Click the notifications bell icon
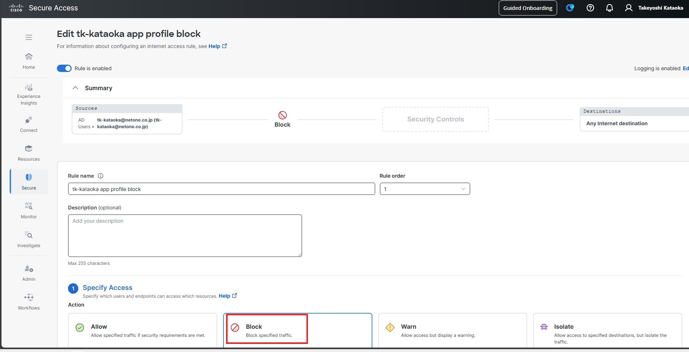689x352 pixels. [609, 8]
